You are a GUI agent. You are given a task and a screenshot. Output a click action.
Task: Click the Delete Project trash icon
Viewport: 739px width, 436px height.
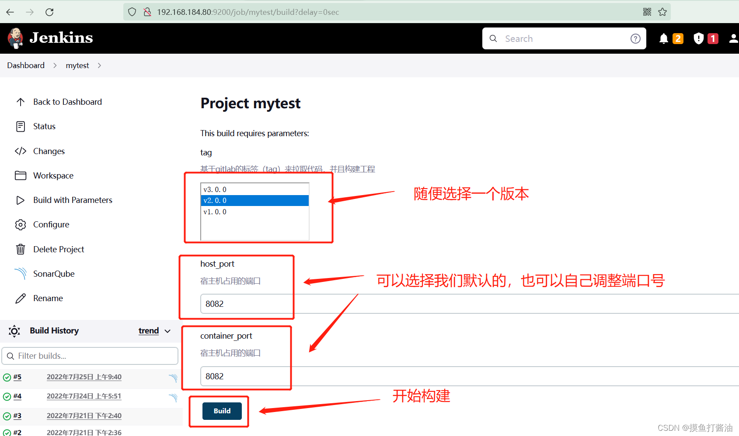[x=21, y=249]
